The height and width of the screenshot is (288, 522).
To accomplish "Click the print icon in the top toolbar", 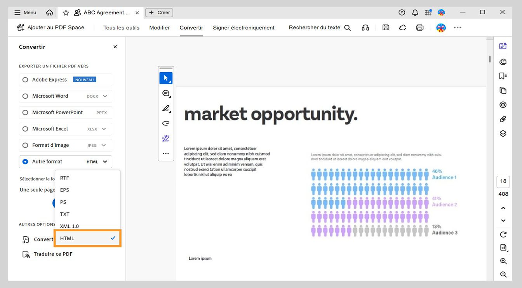I will [419, 28].
